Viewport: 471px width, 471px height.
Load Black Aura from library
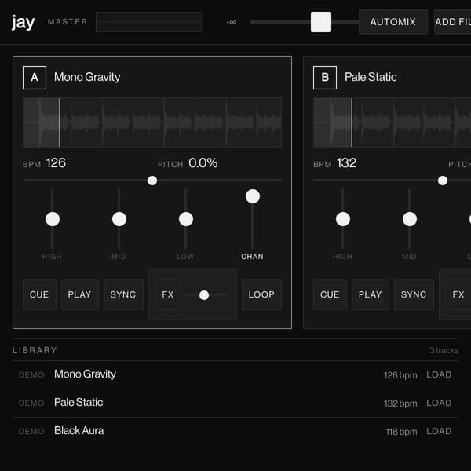tap(439, 431)
